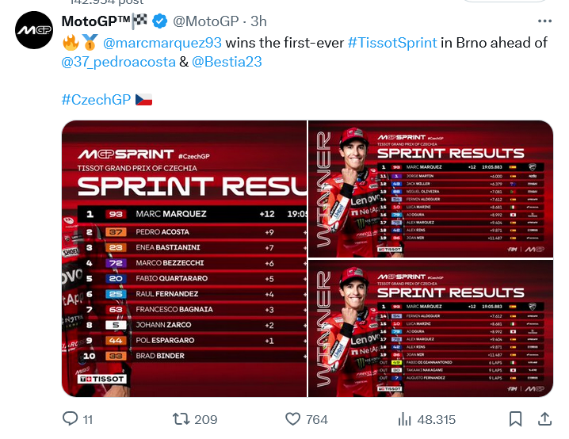569x439 pixels.
Task: View the bottom-right Sprint Results image
Action: (430, 329)
